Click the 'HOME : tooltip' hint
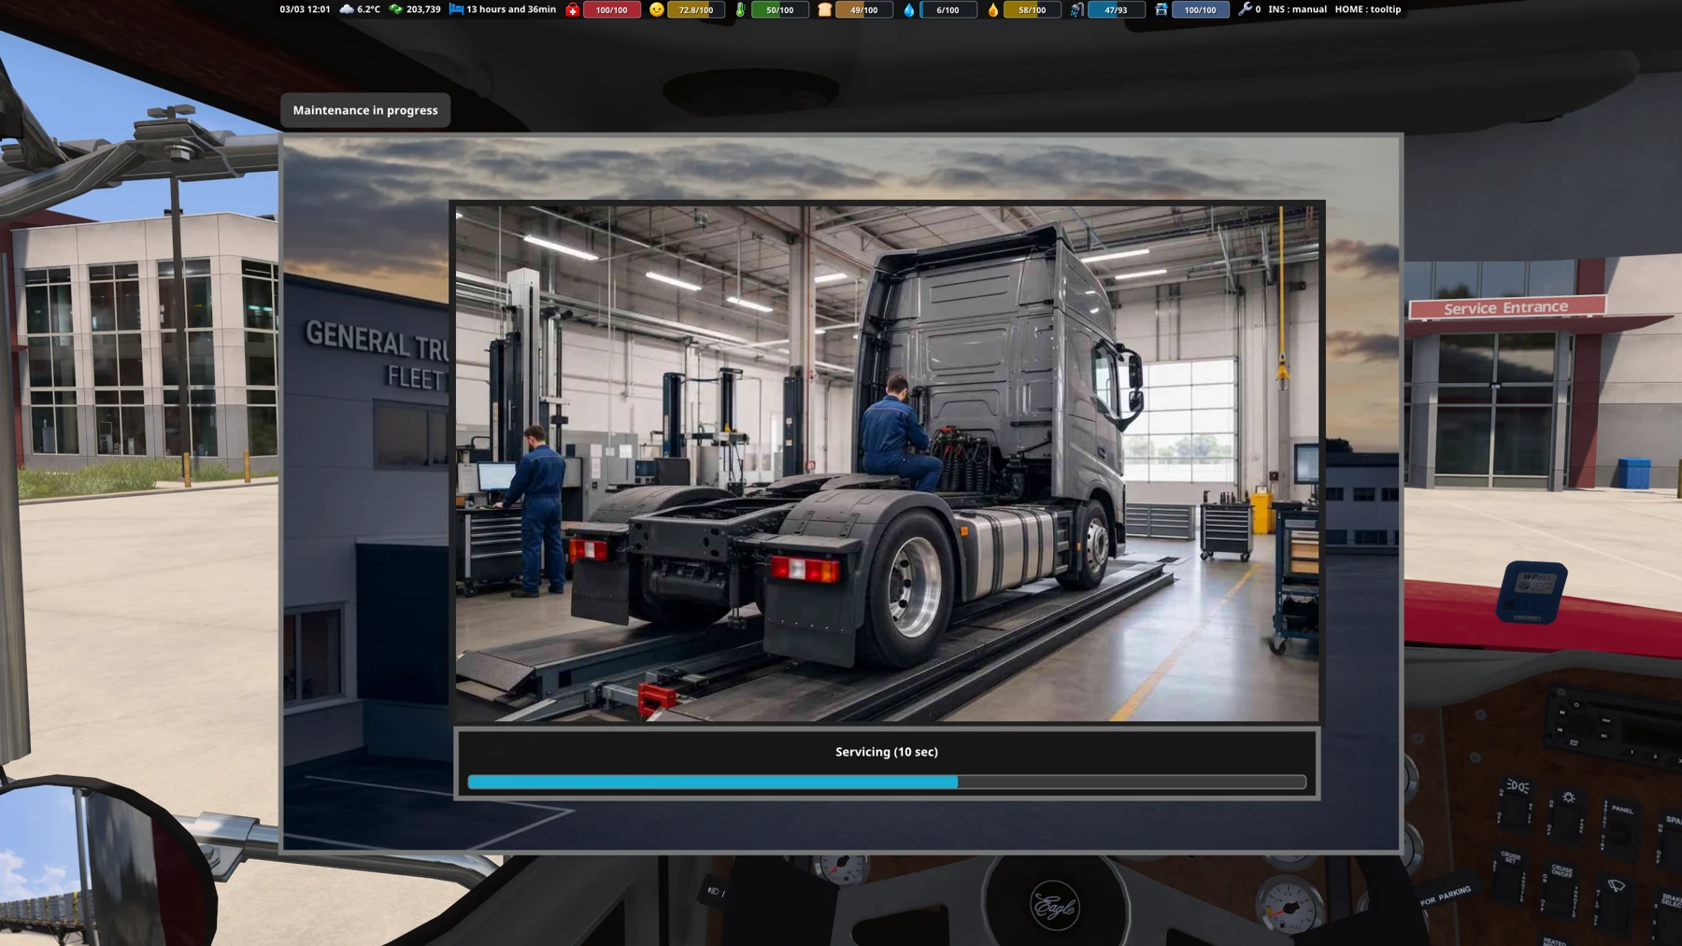The width and height of the screenshot is (1682, 946). click(1368, 9)
